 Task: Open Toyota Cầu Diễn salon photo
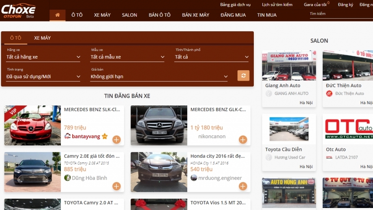click(289, 129)
